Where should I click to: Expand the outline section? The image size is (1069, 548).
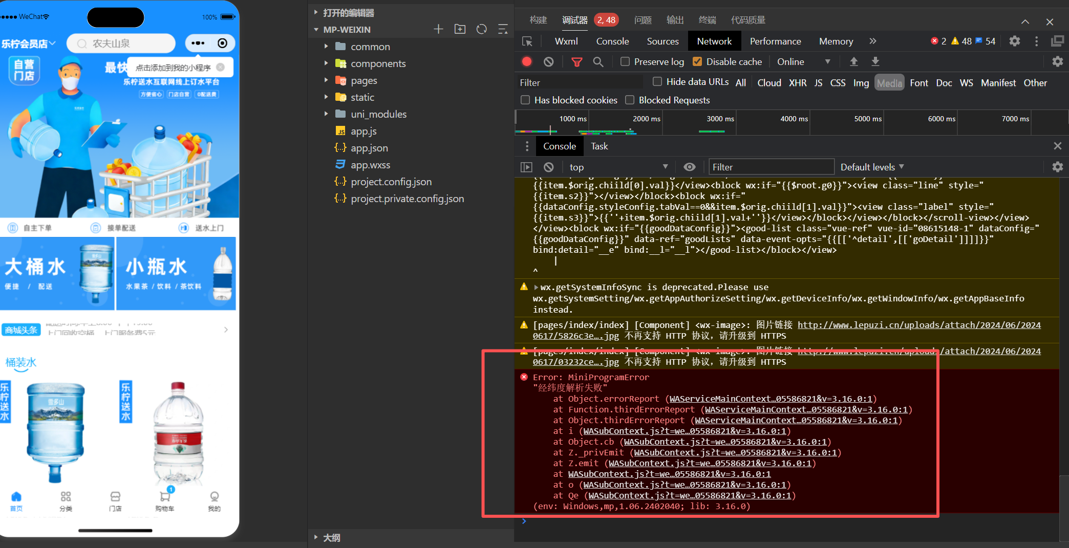[x=316, y=537]
